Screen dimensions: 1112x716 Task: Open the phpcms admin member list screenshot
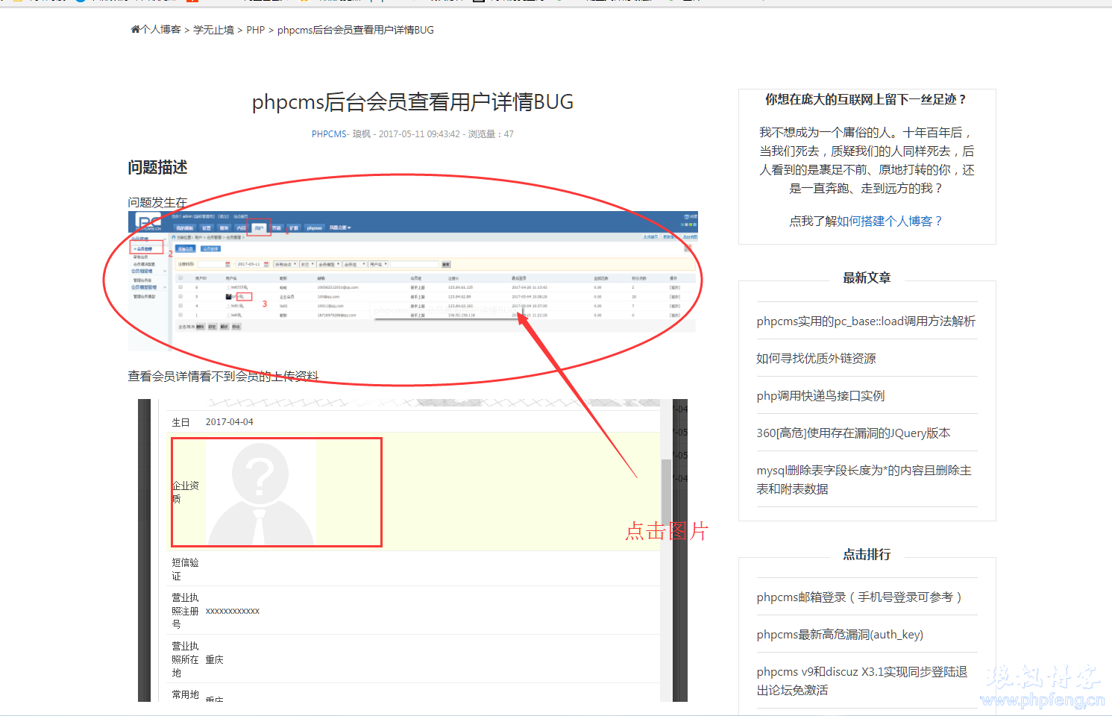[x=412, y=280]
